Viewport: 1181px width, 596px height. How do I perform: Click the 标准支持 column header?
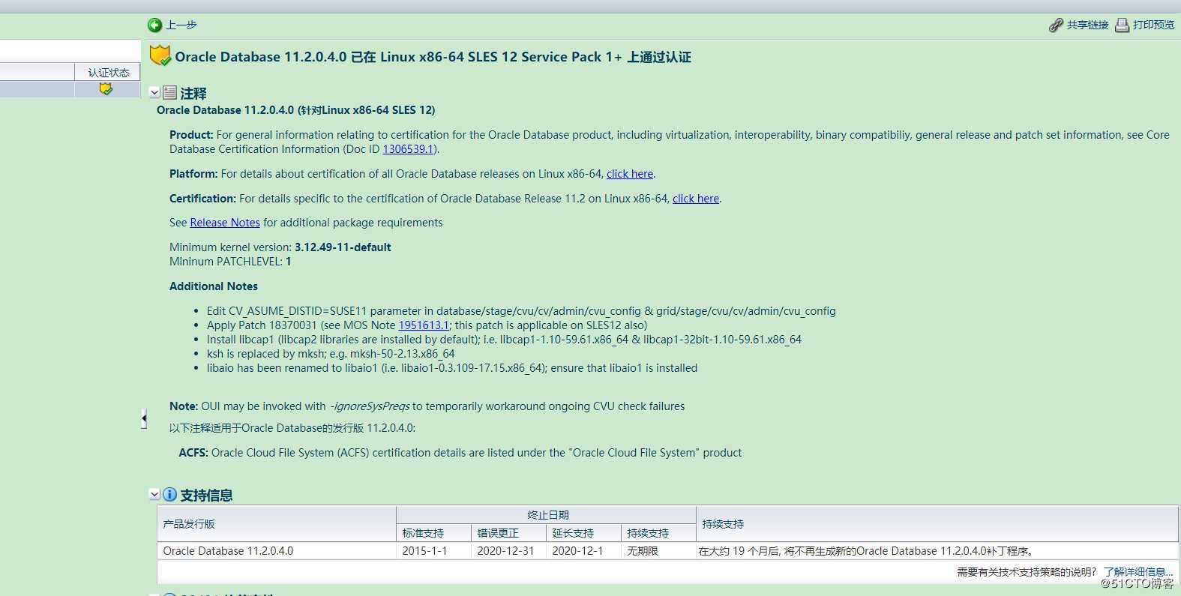click(x=433, y=533)
